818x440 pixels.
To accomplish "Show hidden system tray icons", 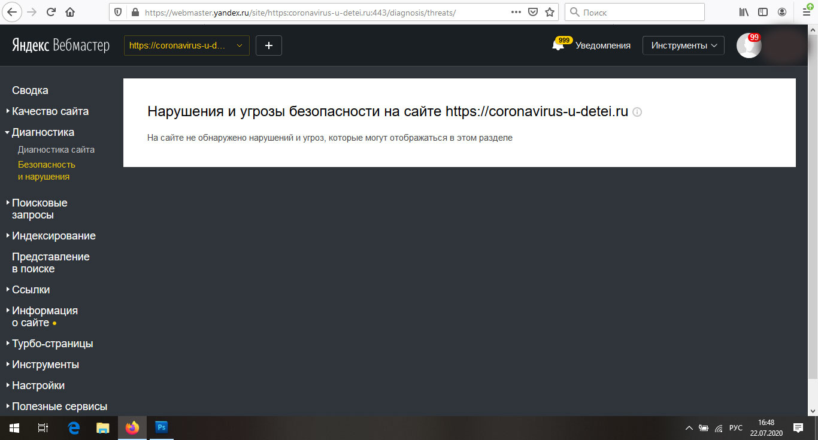I will click(x=689, y=428).
